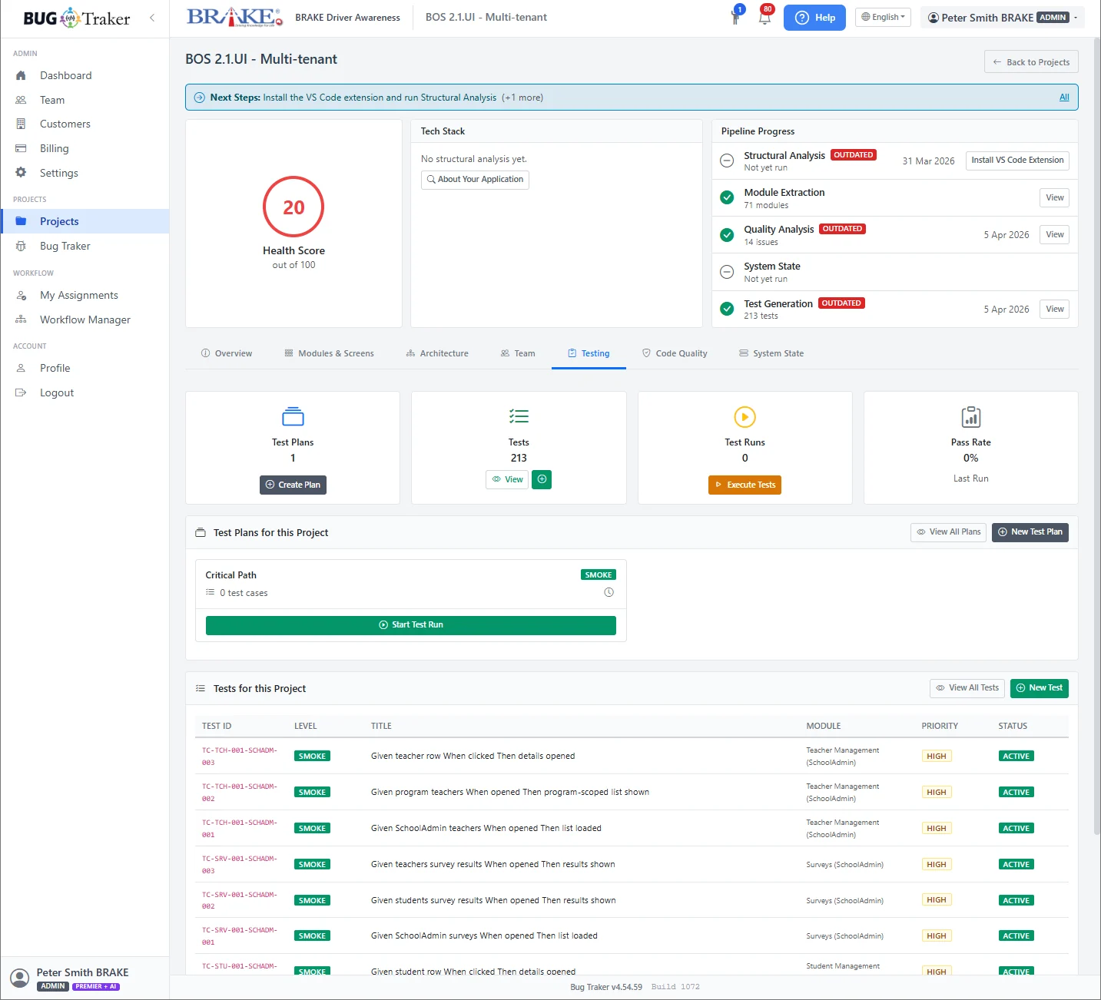Select the Next Steps arrow circle icon

tap(199, 98)
